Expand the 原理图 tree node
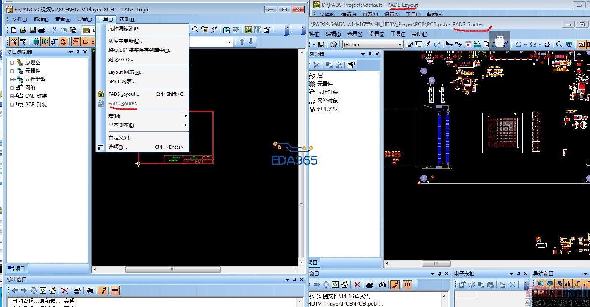The height and width of the screenshot is (307, 590). (12, 63)
